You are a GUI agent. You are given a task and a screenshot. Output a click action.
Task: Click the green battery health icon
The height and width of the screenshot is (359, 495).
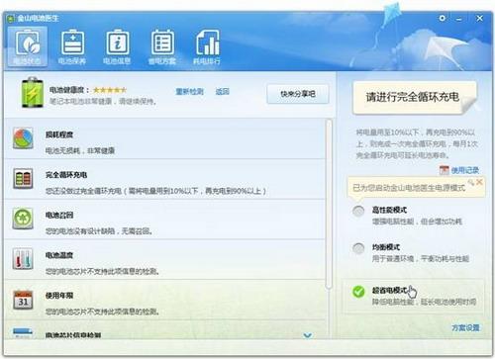tap(33, 92)
